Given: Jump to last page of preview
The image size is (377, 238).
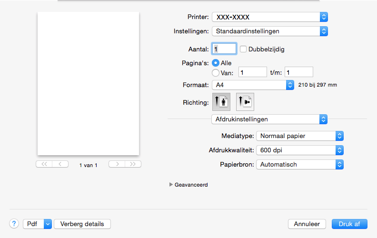Looking at the screenshot, I should point(133,164).
